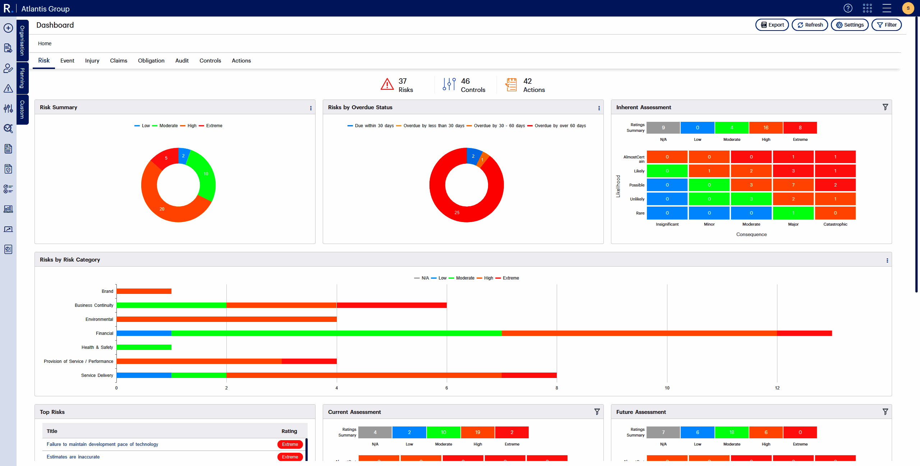The height and width of the screenshot is (466, 920).
Task: Click the Export button
Action: coord(772,25)
